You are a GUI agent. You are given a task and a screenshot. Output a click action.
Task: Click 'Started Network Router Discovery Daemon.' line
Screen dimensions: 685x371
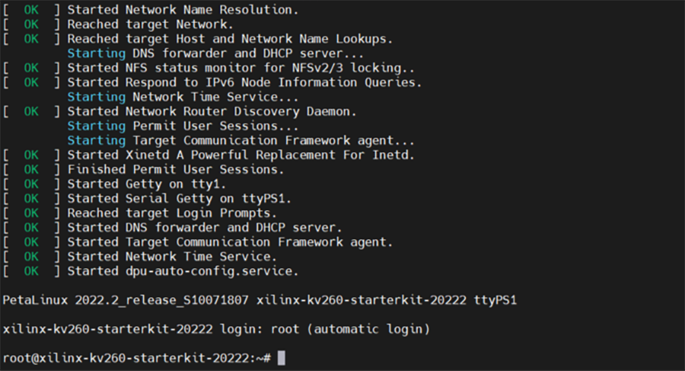180,111
